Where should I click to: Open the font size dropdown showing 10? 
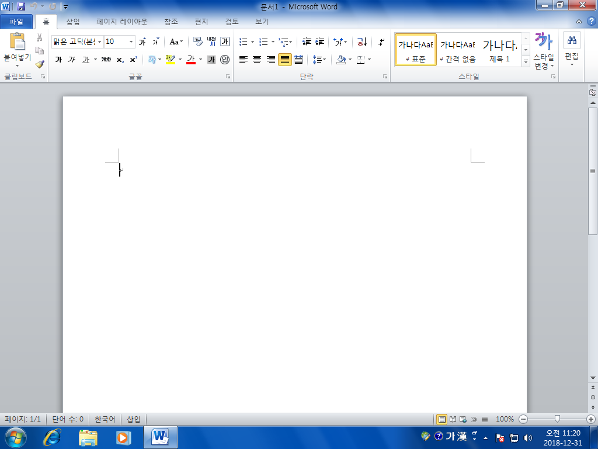click(x=131, y=42)
